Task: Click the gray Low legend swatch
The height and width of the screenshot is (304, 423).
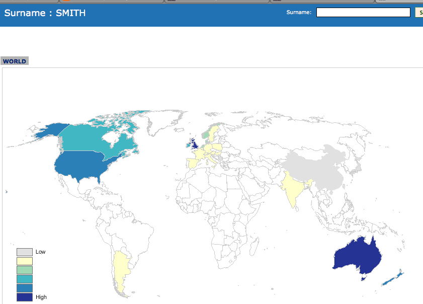Action: pos(25,252)
